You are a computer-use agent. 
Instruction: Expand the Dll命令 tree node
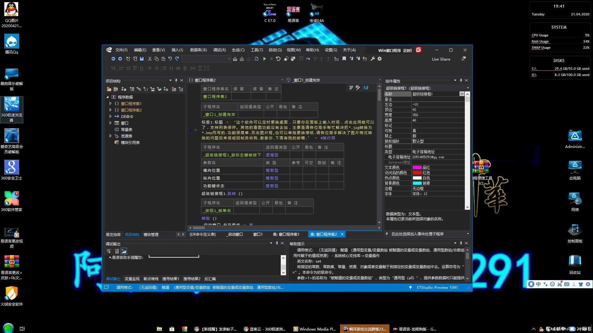pyautogui.click(x=110, y=117)
